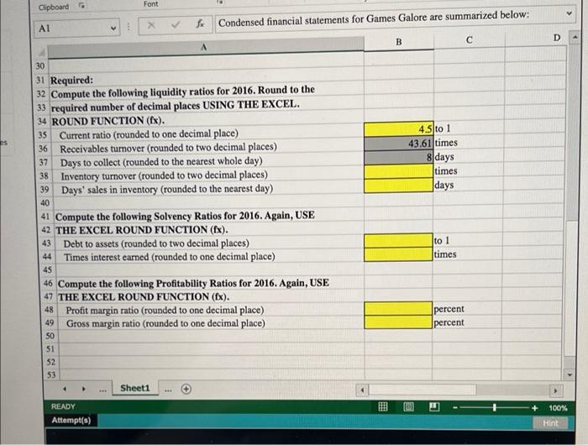Image resolution: width=588 pixels, height=445 pixels.
Task: Click 'Compute the following Solvency Ratios' heading
Action: (186, 217)
